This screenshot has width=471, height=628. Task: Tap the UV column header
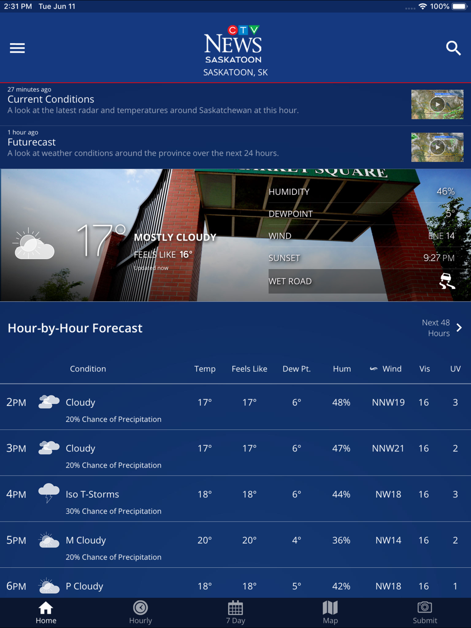point(455,369)
